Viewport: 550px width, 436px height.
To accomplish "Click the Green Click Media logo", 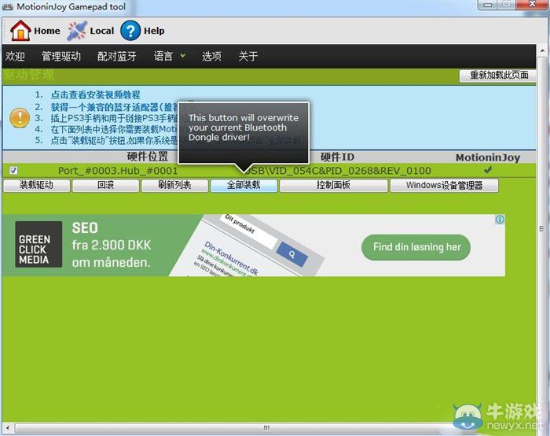I will click(38, 245).
